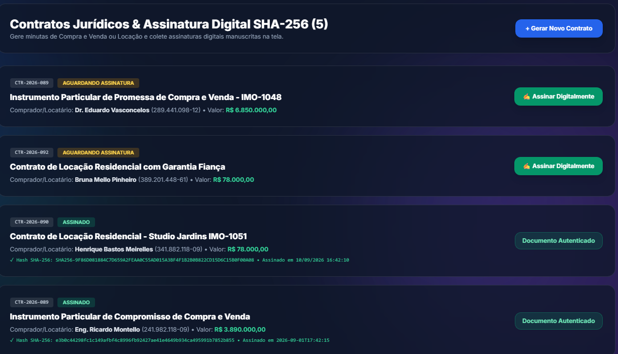Viewport: 618px width, 354px height.
Task: Click the name "Dr. Eduardo Vasconcelos"
Action: coord(112,110)
